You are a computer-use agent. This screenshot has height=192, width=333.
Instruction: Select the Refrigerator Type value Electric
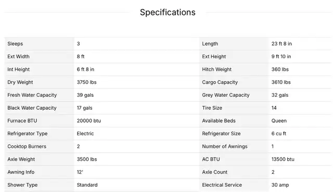(85, 134)
